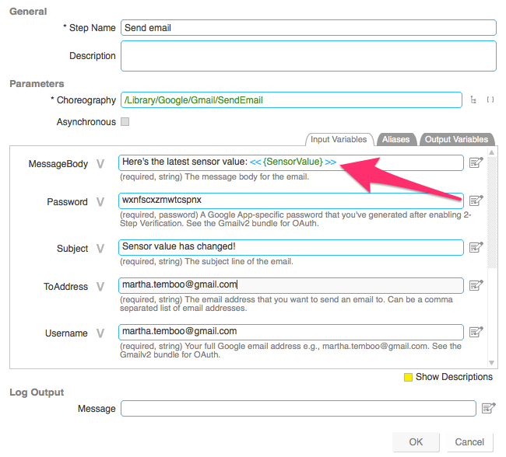Switch to the Output Variables tab
The width and height of the screenshot is (506, 457).
(456, 140)
